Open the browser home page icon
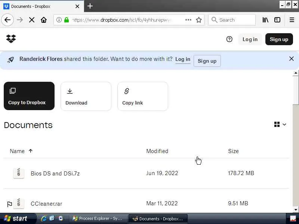This screenshot has height=224, width=299. 44,20
